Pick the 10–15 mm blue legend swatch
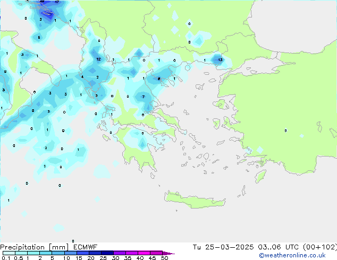Screen dimensions: 337x260 70,253
